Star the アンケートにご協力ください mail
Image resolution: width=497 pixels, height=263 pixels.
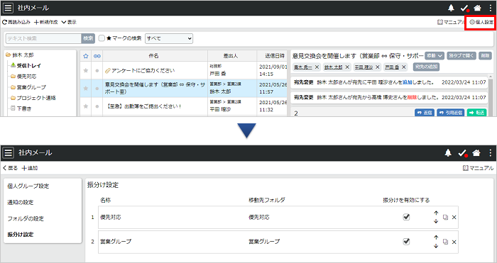pyautogui.click(x=86, y=70)
